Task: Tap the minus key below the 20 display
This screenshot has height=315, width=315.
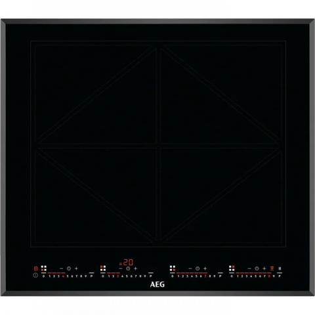Action: click(121, 268)
